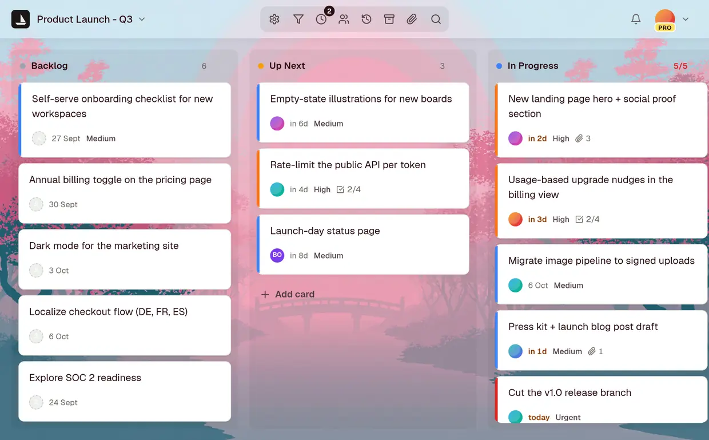Assign someone on Self-serve onboarding card avatar

pyautogui.click(x=39, y=138)
